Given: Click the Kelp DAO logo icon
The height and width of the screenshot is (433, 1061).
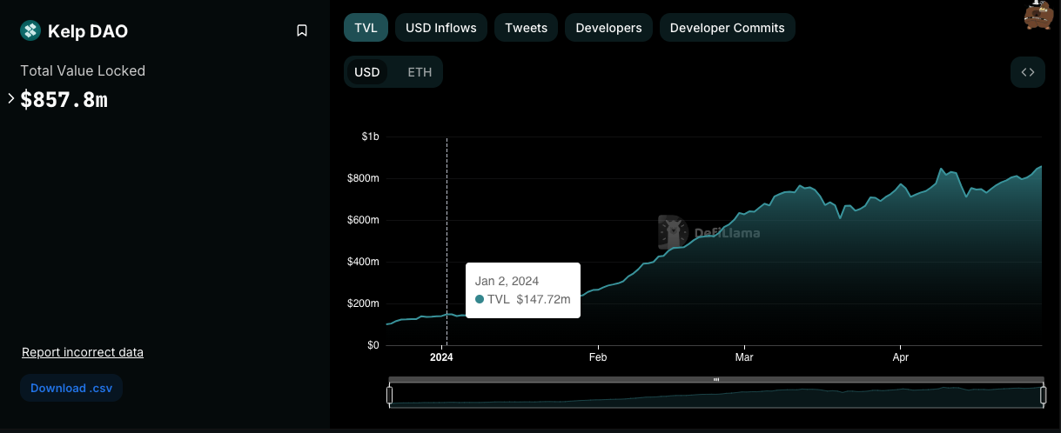Looking at the screenshot, I should (30, 30).
